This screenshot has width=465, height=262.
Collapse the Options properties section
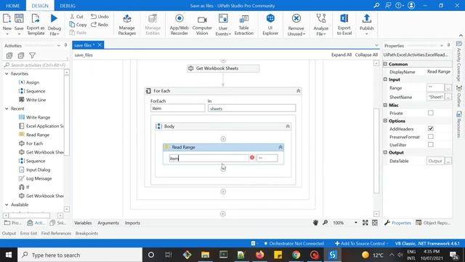385,121
